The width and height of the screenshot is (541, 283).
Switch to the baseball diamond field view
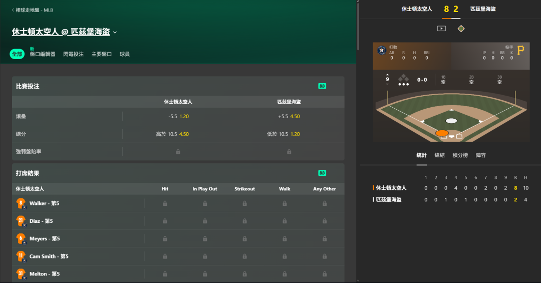coord(461,29)
